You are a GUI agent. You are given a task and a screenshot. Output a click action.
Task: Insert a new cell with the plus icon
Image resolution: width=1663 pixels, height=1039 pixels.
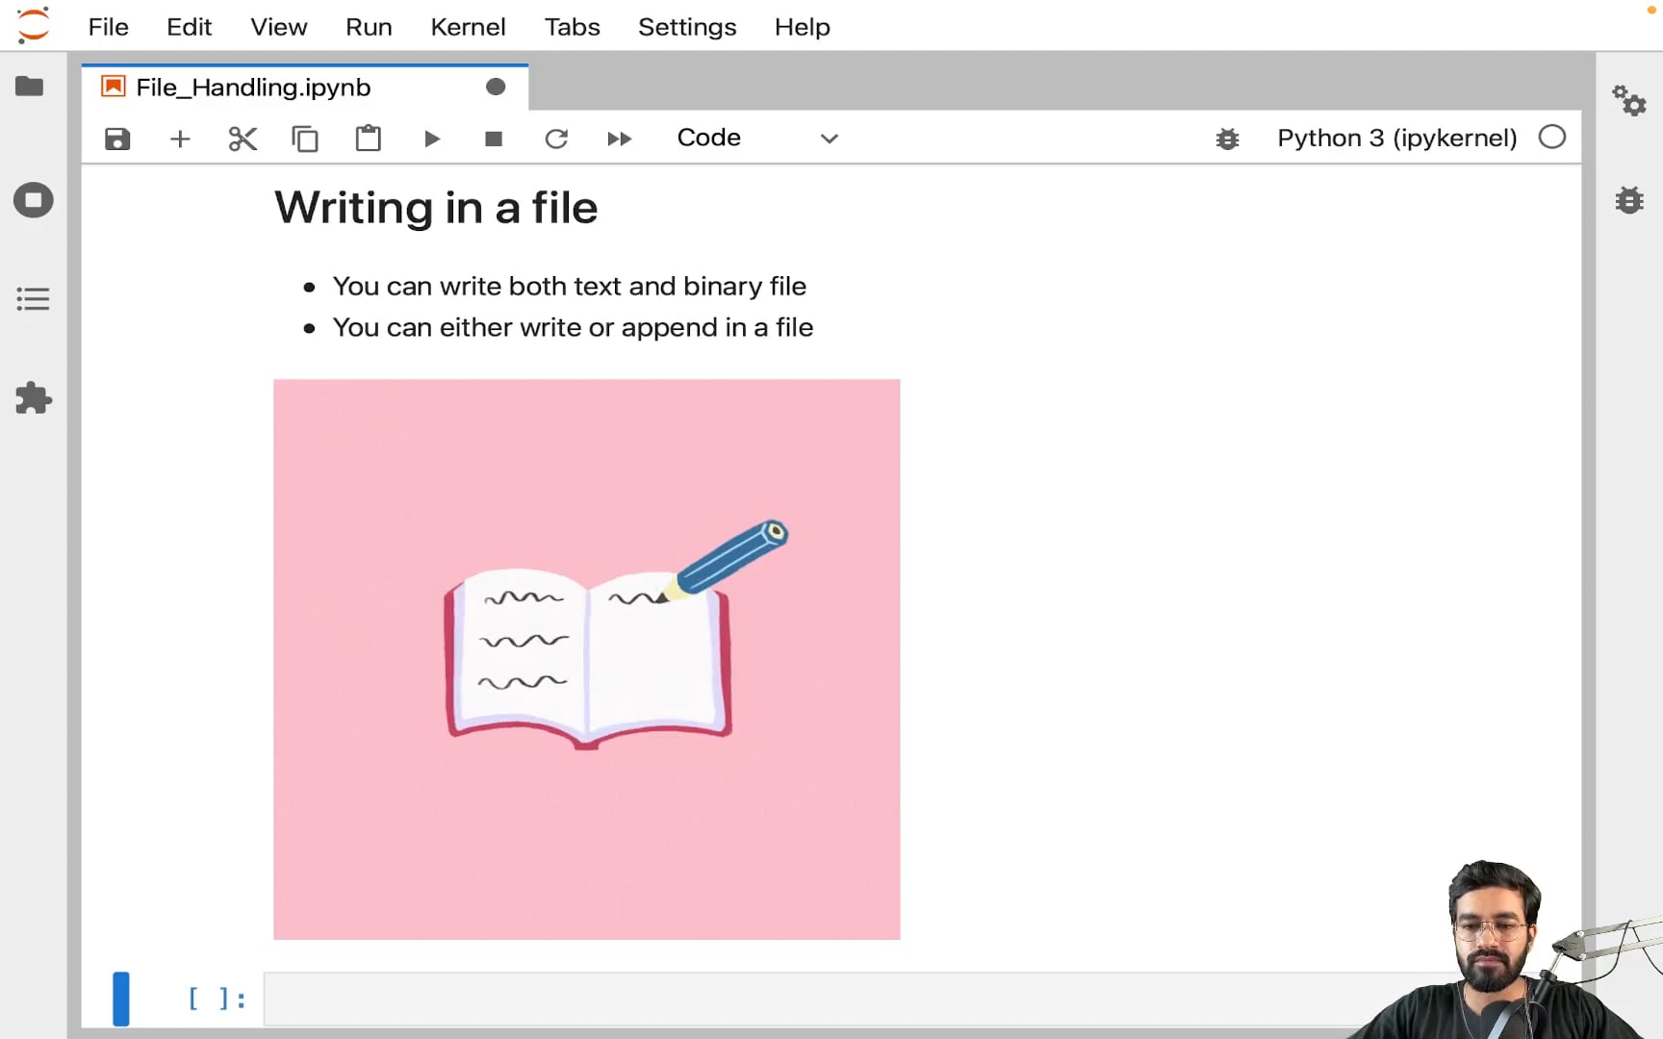[180, 139]
